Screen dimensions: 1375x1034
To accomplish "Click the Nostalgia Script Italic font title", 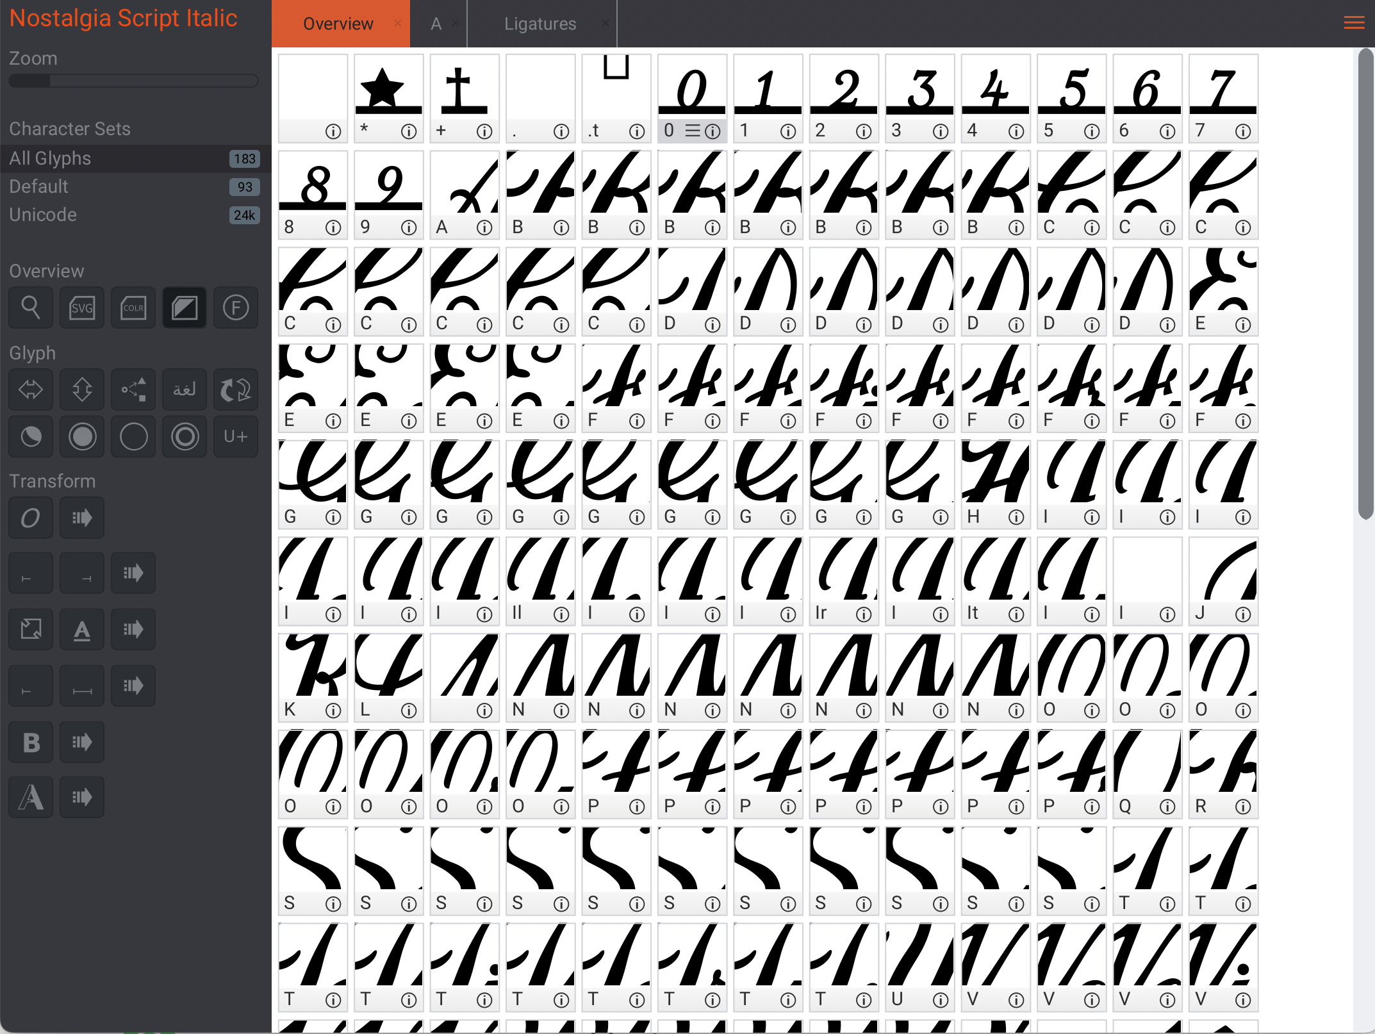I will [124, 19].
